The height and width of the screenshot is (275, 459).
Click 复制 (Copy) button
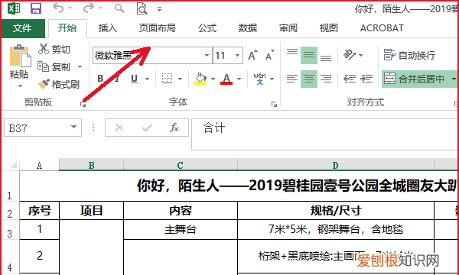pos(54,67)
